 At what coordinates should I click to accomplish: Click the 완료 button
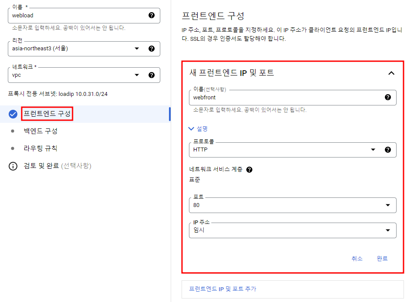pyautogui.click(x=382, y=258)
